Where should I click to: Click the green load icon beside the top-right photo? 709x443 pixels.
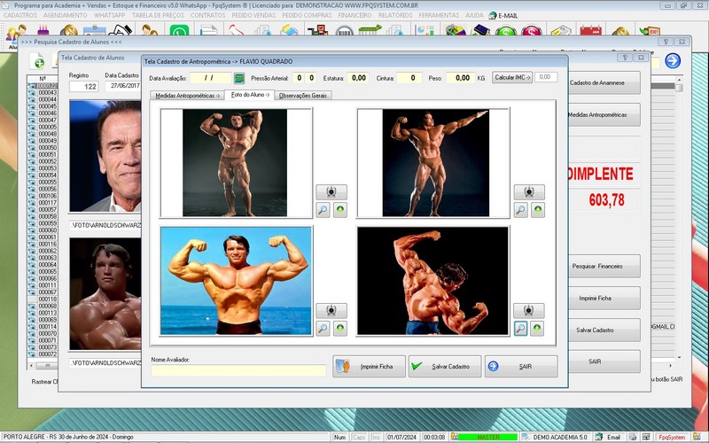(x=537, y=210)
